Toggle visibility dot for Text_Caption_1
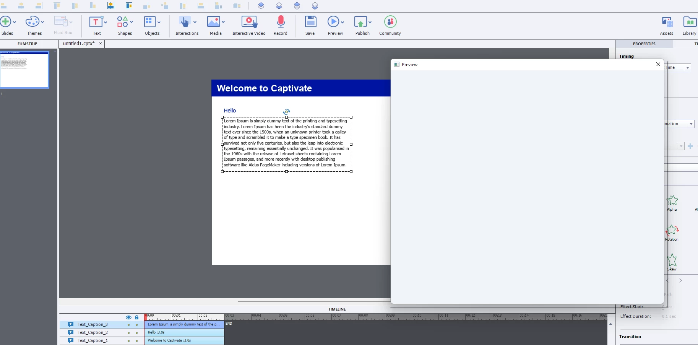The height and width of the screenshot is (345, 698). click(x=128, y=341)
